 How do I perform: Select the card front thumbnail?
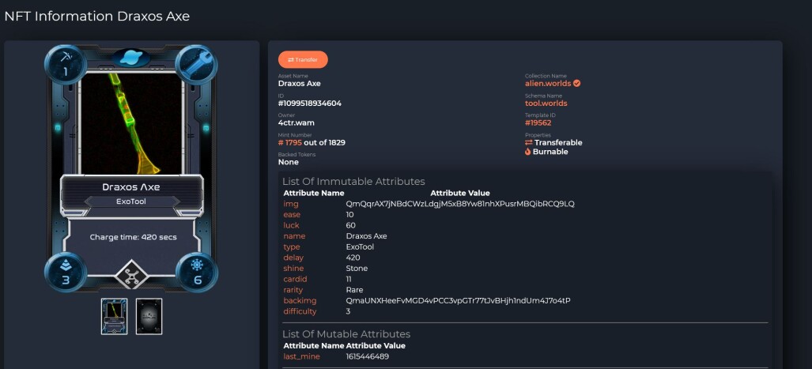click(x=114, y=316)
